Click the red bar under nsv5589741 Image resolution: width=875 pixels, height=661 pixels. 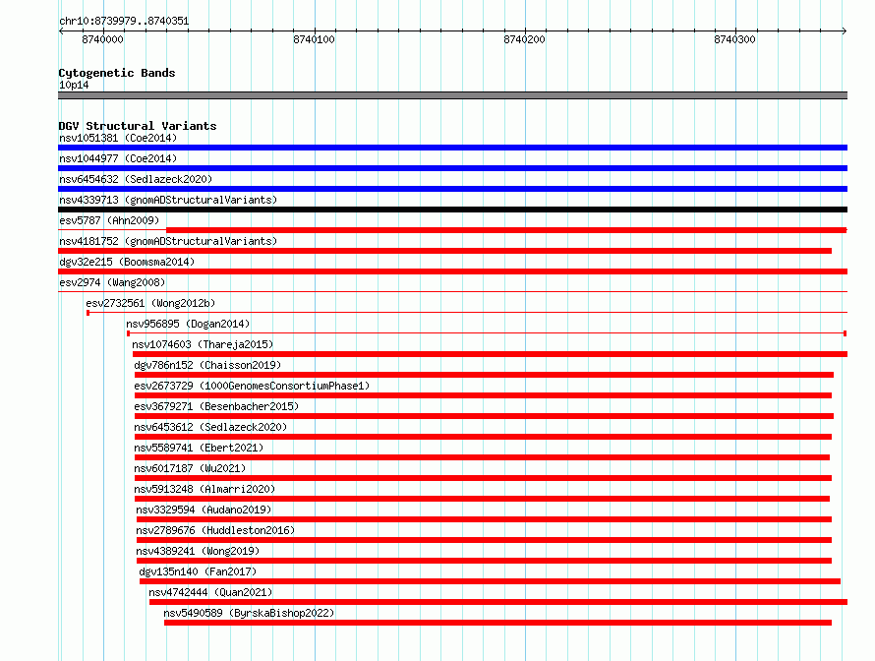[x=482, y=457]
